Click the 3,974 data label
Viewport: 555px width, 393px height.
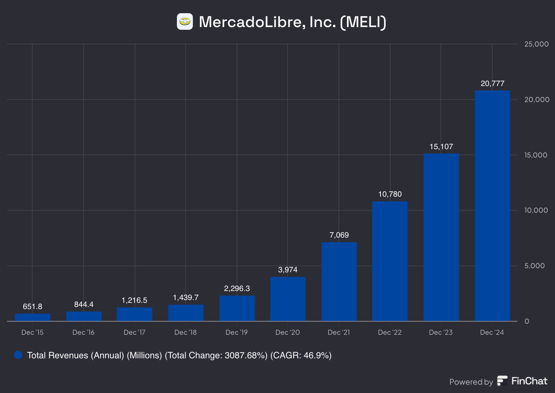tap(288, 270)
